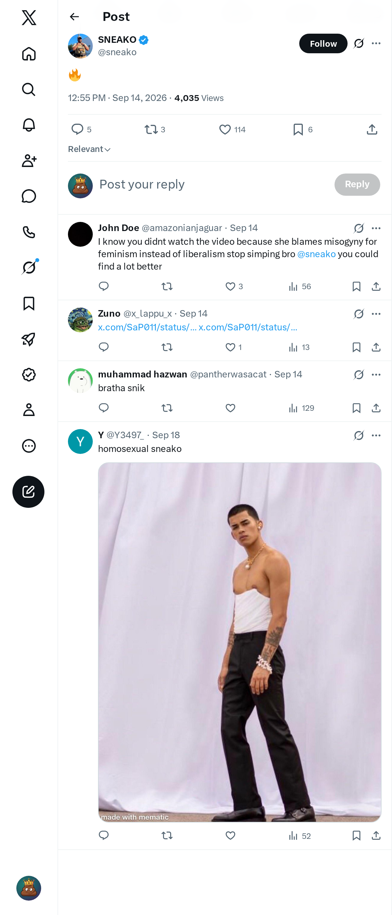The width and height of the screenshot is (392, 915).
Task: Repost SNEAKO's post with 3 reposts
Action: click(x=155, y=130)
